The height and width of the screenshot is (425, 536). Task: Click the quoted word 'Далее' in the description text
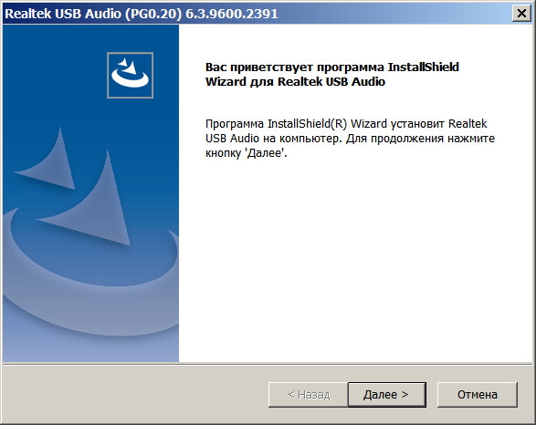click(266, 153)
